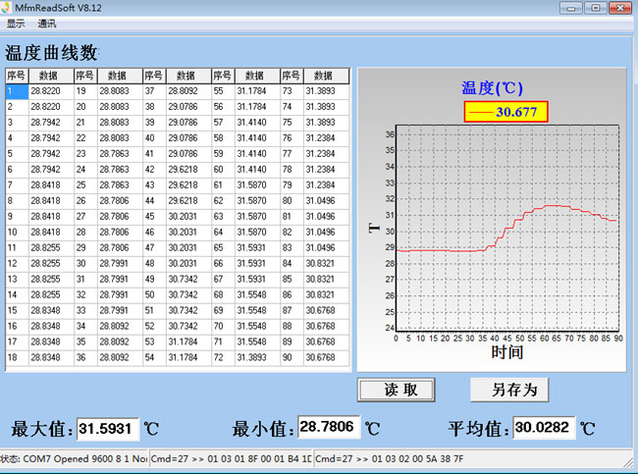Click the COM7 Opened status bar segment
638x474 pixels.
pyautogui.click(x=74, y=458)
